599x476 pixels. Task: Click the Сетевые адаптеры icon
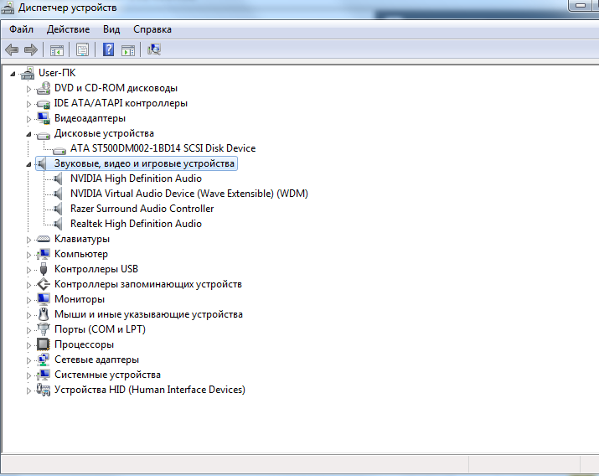point(44,360)
